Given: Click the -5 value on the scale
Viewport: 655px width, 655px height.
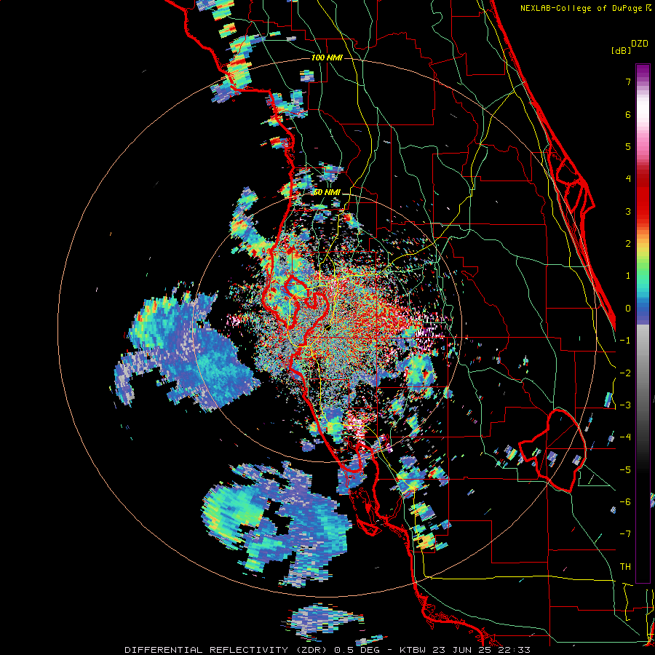Looking at the screenshot, I should [x=625, y=470].
